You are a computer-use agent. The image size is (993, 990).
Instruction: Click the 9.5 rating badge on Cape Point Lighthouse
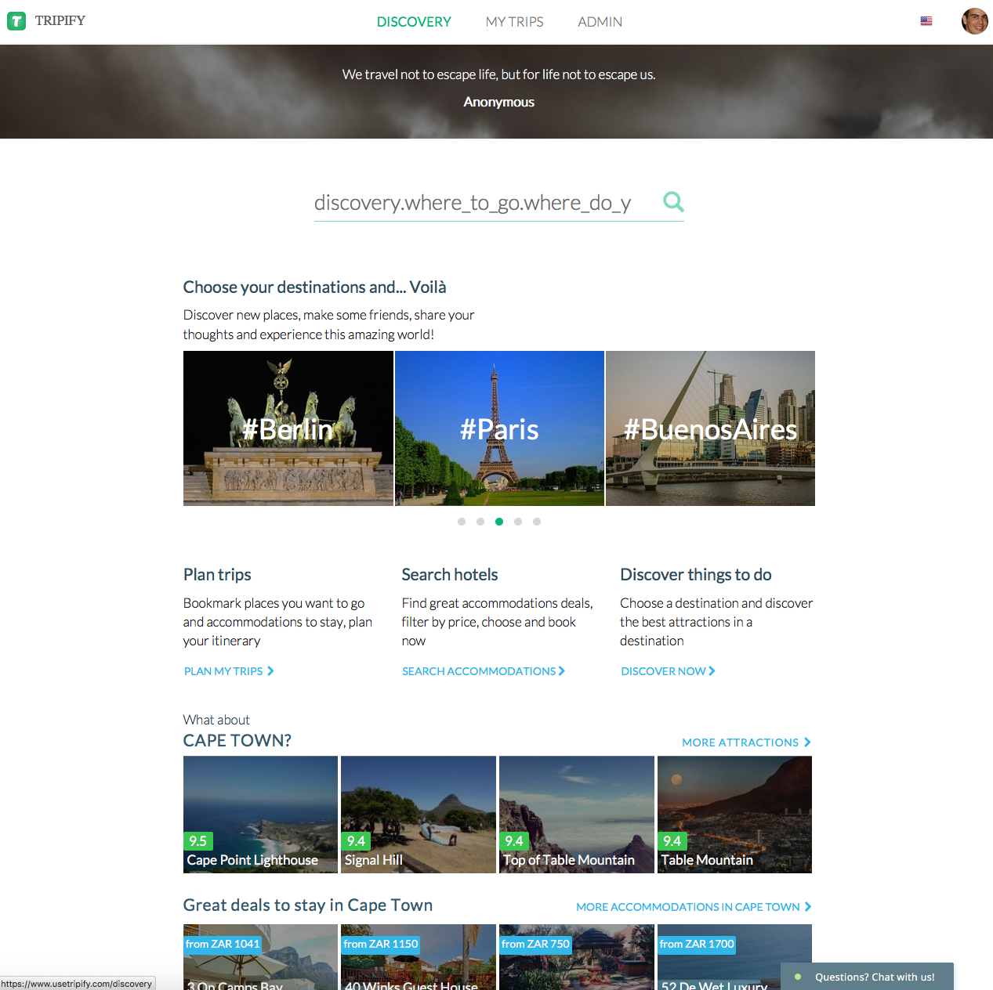pyautogui.click(x=198, y=840)
